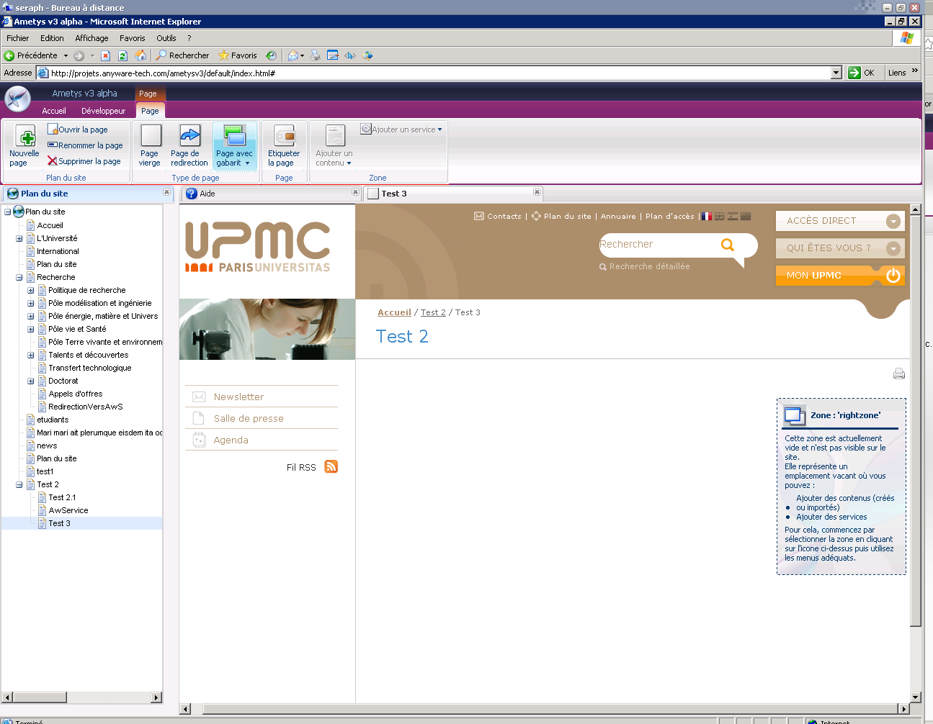
Task: Choose the Page de redirection icon
Action: click(189, 135)
